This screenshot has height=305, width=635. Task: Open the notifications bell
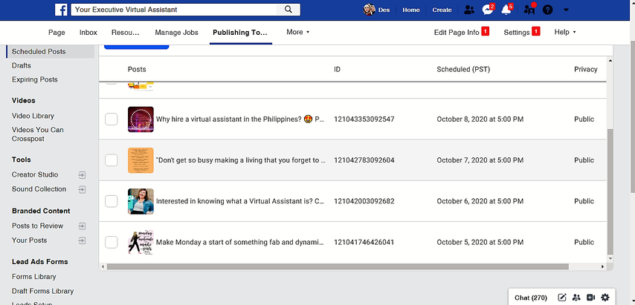point(507,10)
